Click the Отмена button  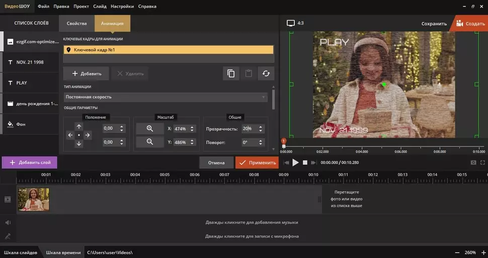pos(216,163)
